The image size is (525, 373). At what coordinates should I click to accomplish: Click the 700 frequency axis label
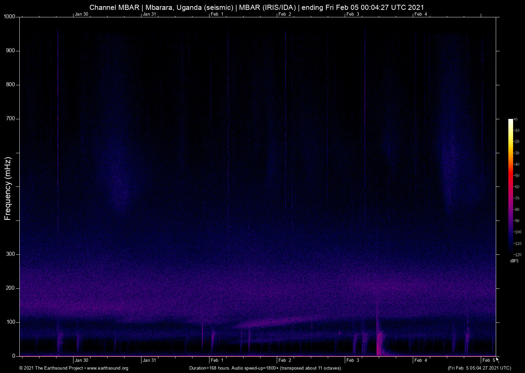(x=11, y=119)
